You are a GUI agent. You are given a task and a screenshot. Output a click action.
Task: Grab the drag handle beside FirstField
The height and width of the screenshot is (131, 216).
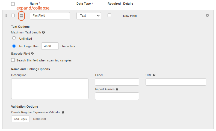click(x=6, y=16)
